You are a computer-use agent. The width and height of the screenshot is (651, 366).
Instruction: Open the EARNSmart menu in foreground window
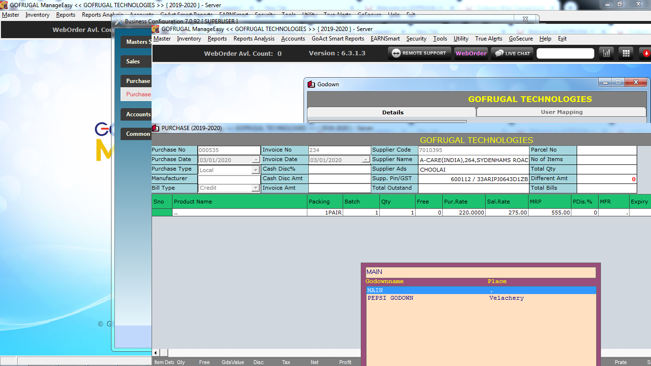point(385,39)
